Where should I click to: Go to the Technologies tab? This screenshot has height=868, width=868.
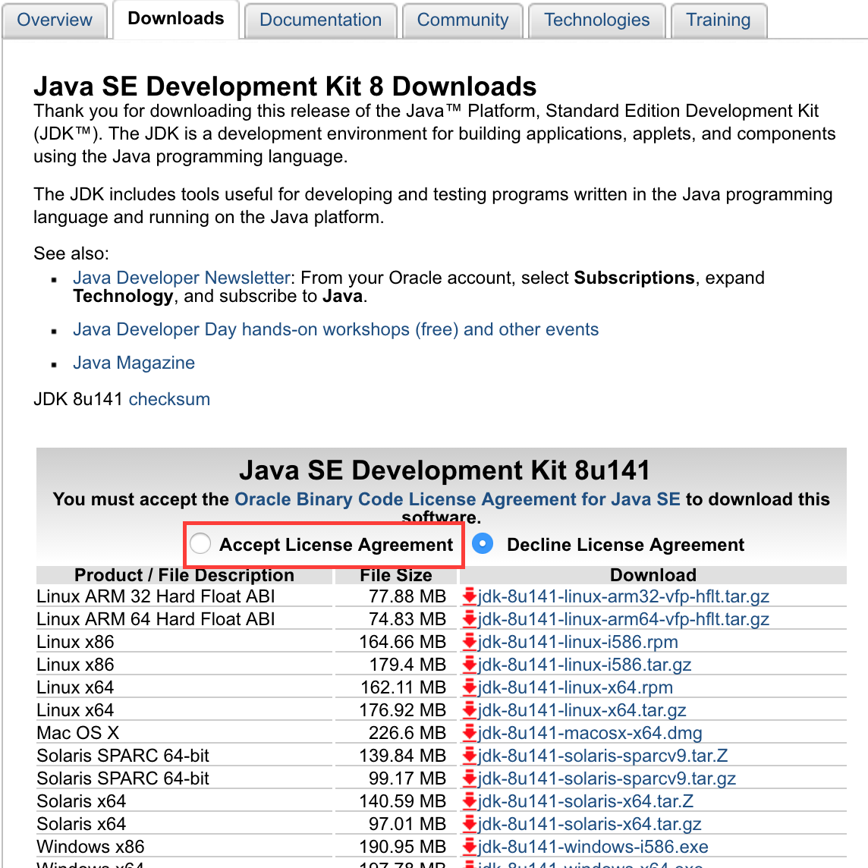(596, 20)
